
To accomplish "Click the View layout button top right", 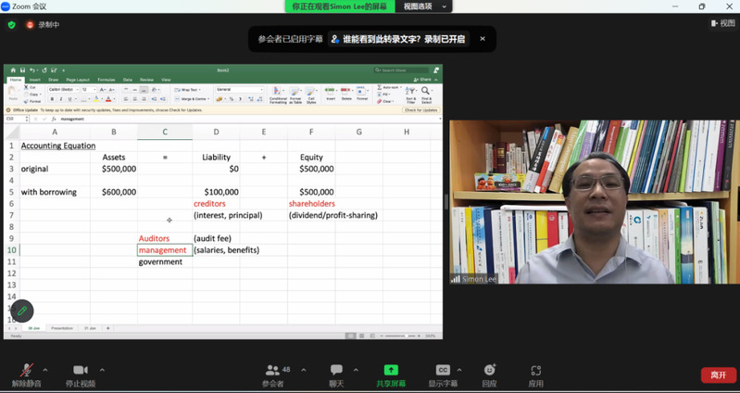I will (x=721, y=24).
